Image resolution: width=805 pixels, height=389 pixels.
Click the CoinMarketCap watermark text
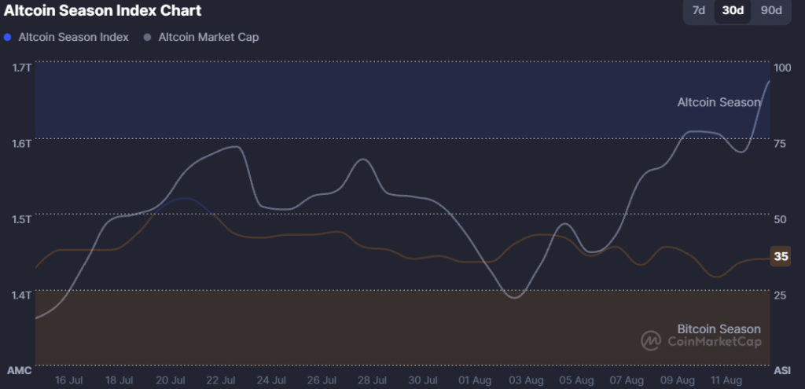(x=714, y=341)
